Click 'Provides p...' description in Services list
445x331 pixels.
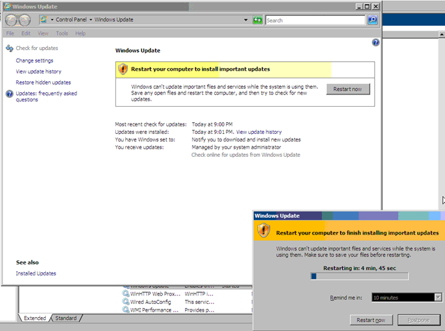tap(200, 310)
